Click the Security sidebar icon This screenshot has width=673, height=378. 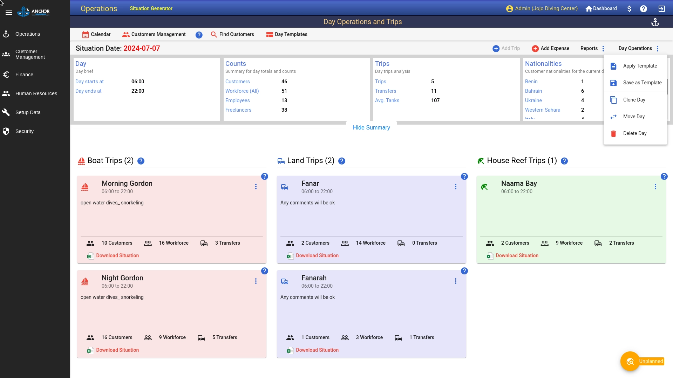pyautogui.click(x=6, y=131)
